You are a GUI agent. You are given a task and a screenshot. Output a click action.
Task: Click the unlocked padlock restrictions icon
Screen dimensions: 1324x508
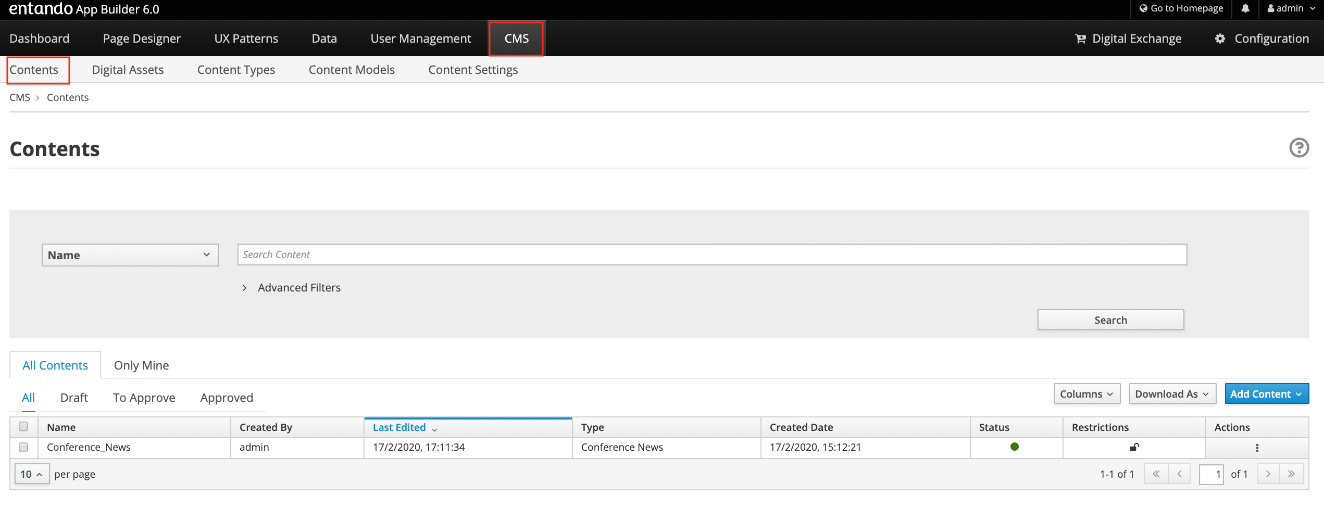(x=1134, y=447)
